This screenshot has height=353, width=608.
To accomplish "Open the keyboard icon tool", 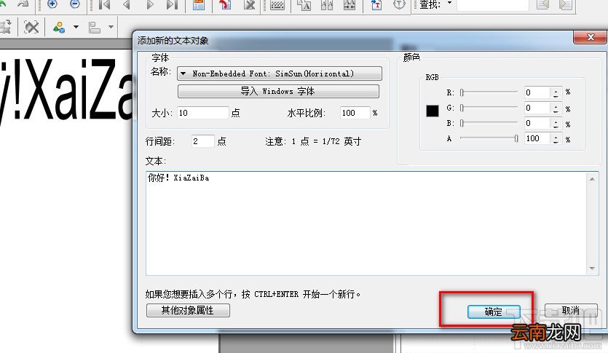I will (277, 4).
